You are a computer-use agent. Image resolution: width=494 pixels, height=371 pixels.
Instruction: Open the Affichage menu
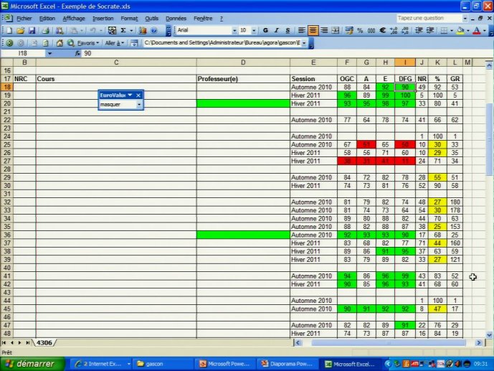point(74,19)
